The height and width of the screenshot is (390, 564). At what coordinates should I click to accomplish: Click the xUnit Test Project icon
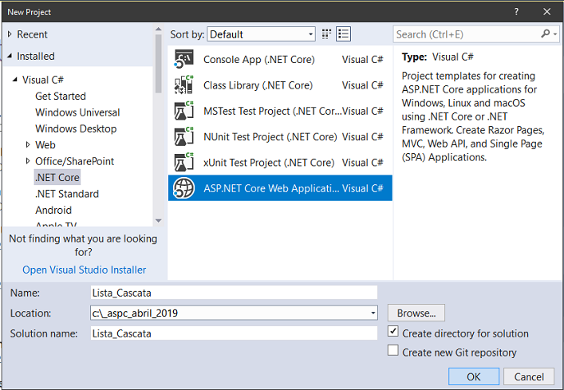click(183, 163)
